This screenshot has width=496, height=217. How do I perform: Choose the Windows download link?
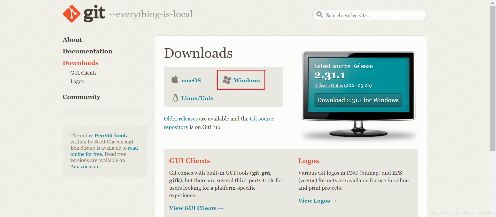point(247,80)
